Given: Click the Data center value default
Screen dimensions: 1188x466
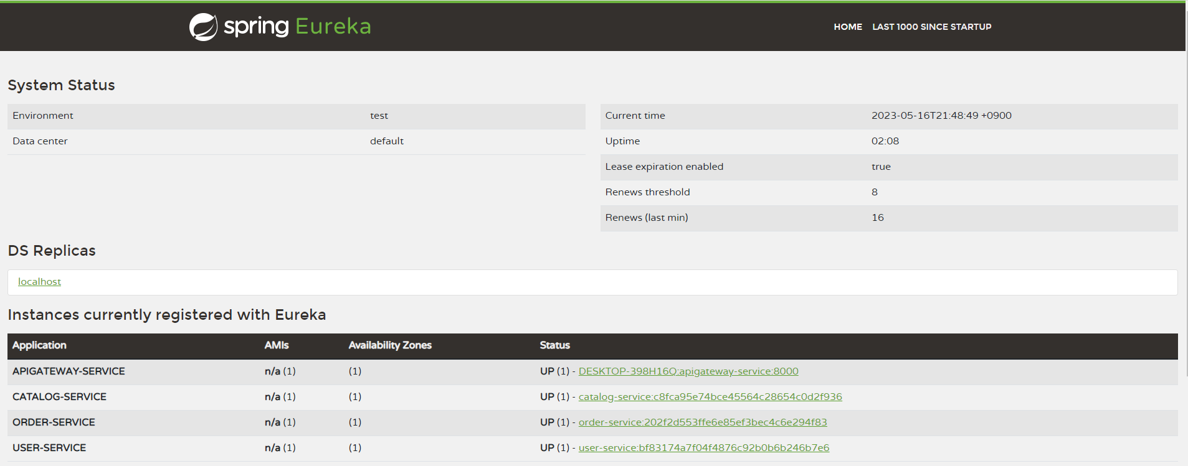Looking at the screenshot, I should point(387,141).
